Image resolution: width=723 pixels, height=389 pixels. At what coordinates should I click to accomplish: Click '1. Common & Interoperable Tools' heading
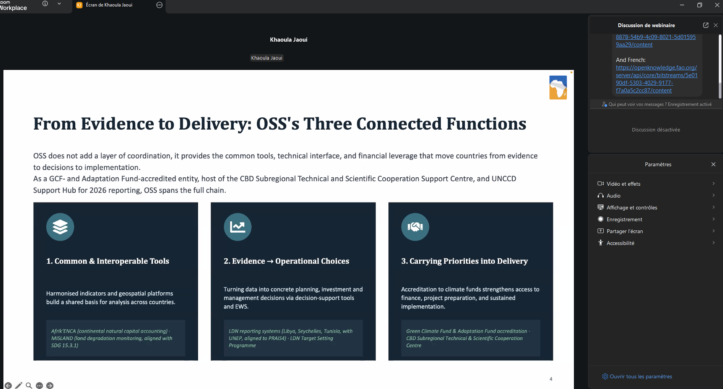pos(107,261)
